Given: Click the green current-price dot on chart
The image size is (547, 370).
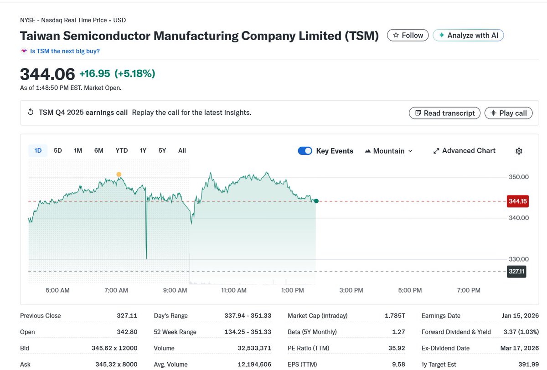Looking at the screenshot, I should click(316, 201).
